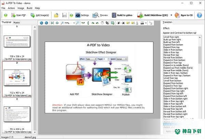This screenshot has width=205, height=139.
Task: Select 'Expand from bottom right' effect
Action: tap(176, 89)
